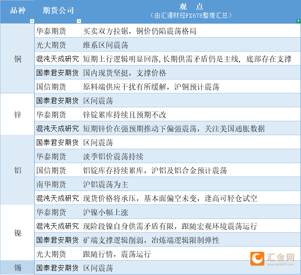Click cell 短期上行逻辑明显回落 in 铜 section
301x275 pixels.
click(x=191, y=58)
